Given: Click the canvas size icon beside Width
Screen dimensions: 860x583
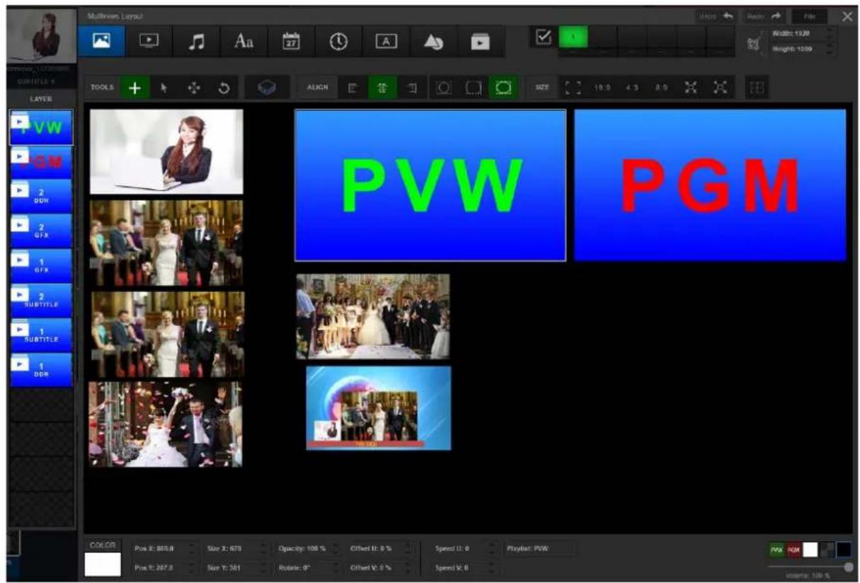Looking at the screenshot, I should click(755, 42).
